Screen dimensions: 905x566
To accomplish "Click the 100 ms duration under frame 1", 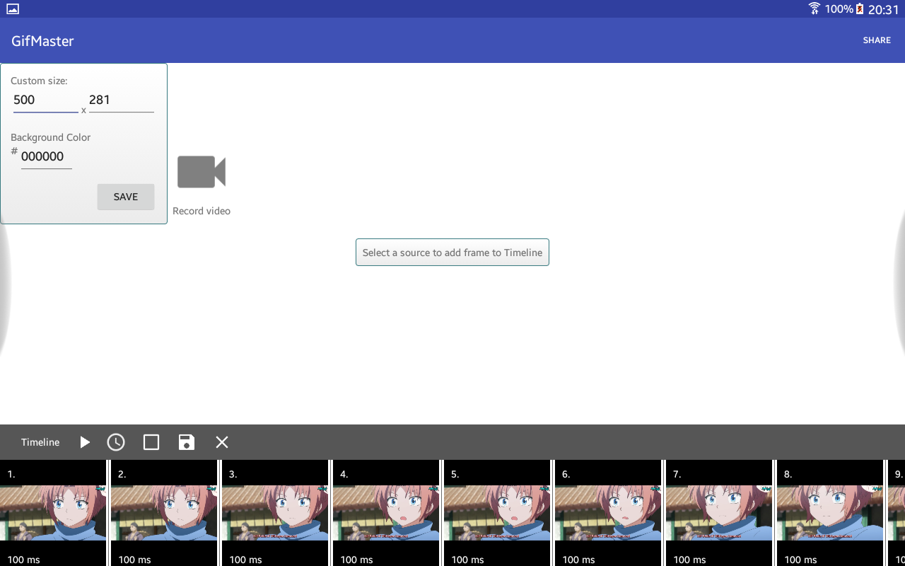I will point(24,560).
